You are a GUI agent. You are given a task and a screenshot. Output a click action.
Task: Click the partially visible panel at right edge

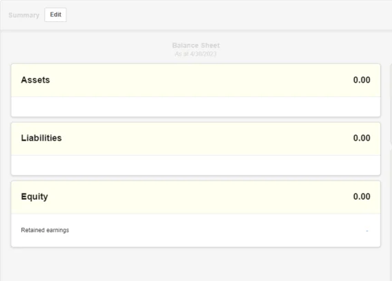[x=391, y=103]
